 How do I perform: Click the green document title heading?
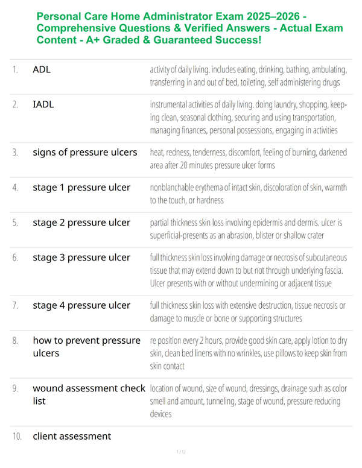click(x=189, y=28)
